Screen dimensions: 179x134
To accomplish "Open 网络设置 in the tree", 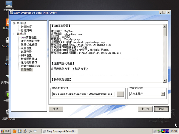I will [x=26, y=55].
